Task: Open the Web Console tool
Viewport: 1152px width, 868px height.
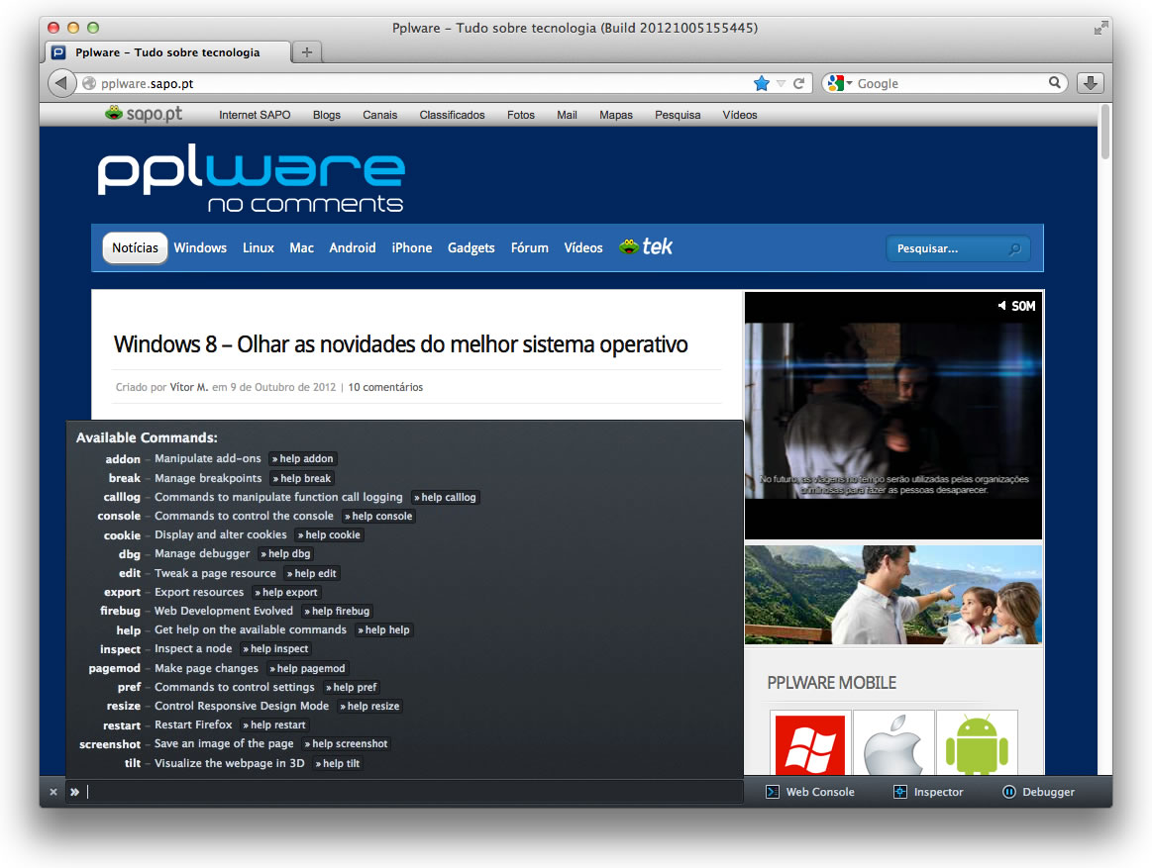Action: [810, 792]
